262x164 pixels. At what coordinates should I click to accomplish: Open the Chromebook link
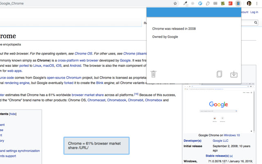(x=116, y=100)
